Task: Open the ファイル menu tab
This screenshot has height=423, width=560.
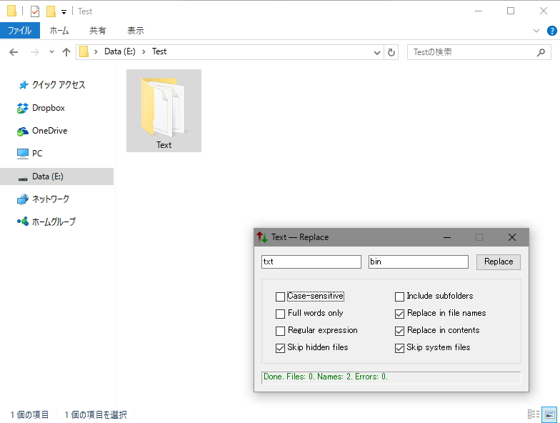Action: click(20, 31)
